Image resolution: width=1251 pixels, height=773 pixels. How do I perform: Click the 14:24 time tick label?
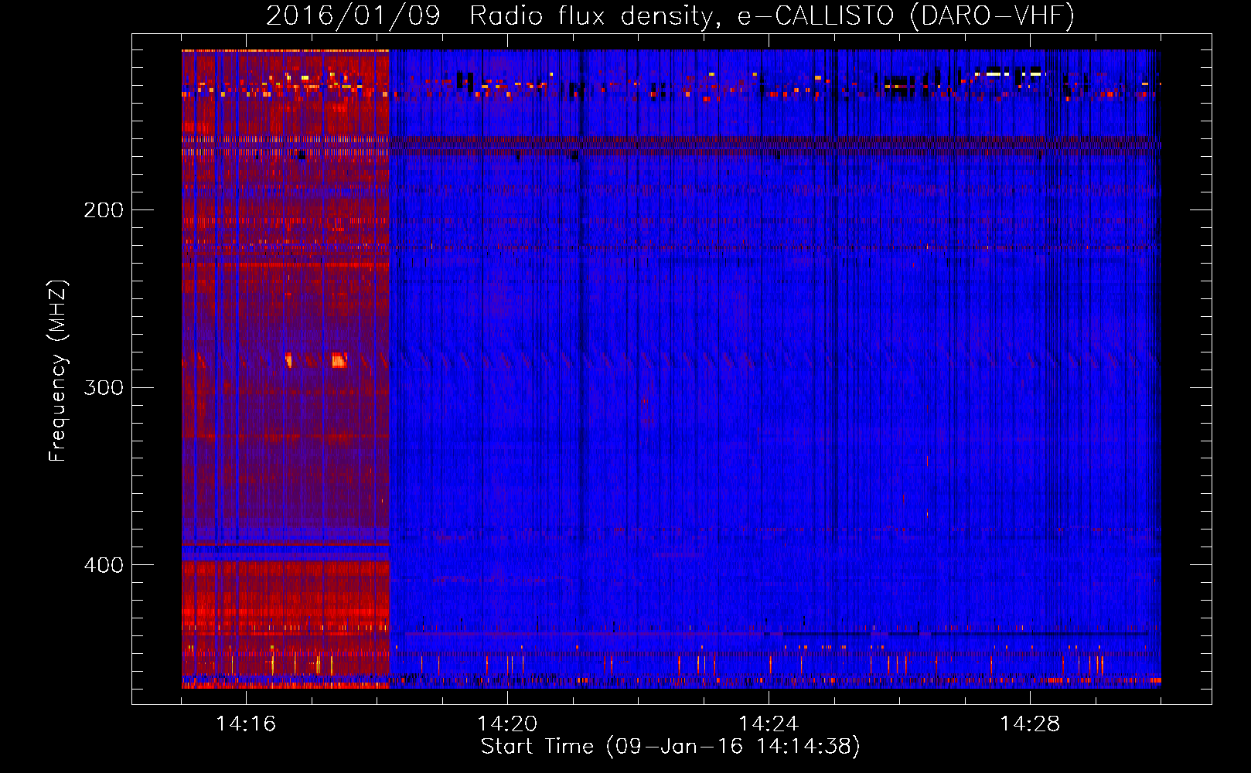click(x=769, y=724)
